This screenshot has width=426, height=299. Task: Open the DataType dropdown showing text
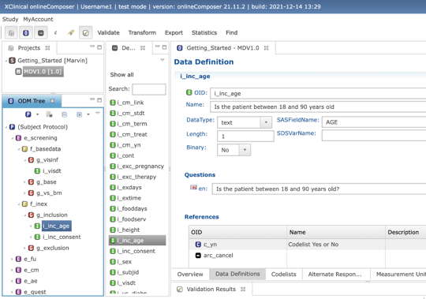point(266,122)
